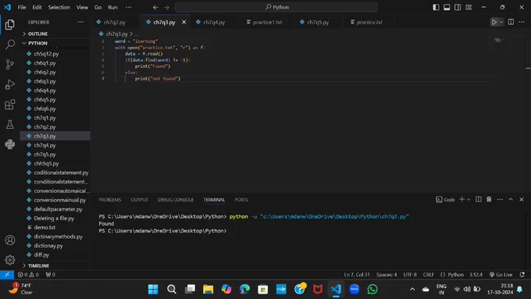Kill terminal with trash icon
The height and width of the screenshot is (299, 531).
[x=489, y=199]
